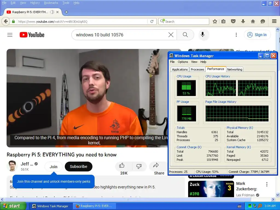Click the green padlock site security icon
Screen dimensions: 280x210
coord(13,21)
